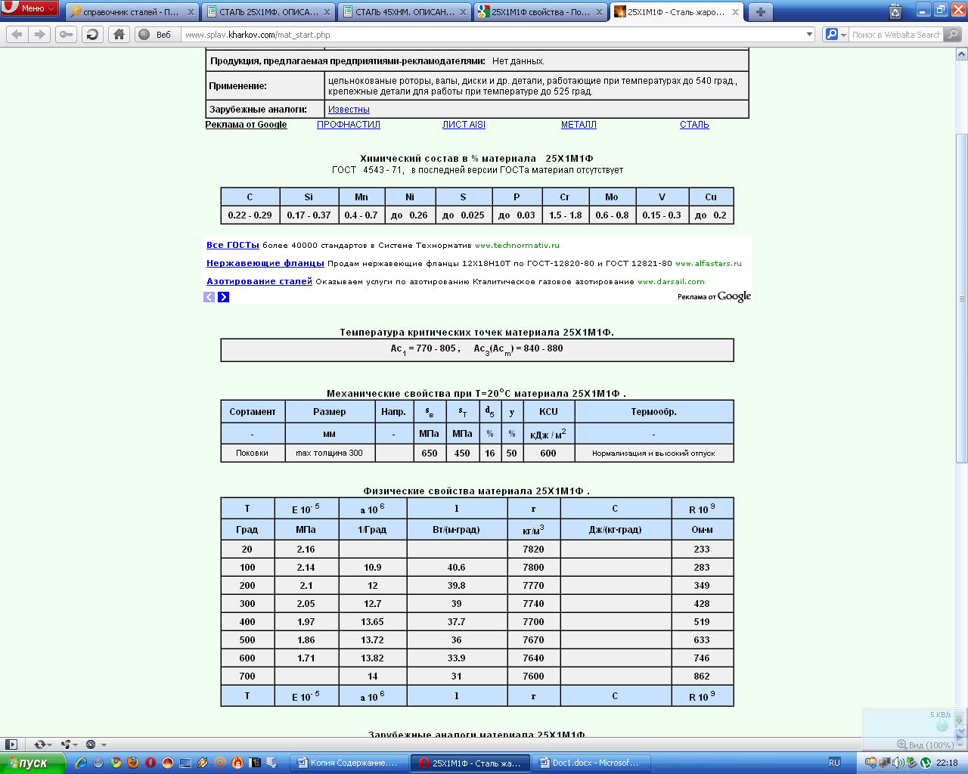Open the ЛИСТ AISI ad link
968x774 pixels.
click(464, 125)
